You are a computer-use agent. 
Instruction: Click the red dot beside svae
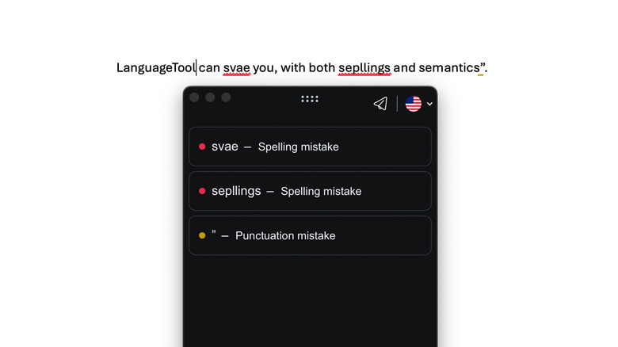click(202, 147)
